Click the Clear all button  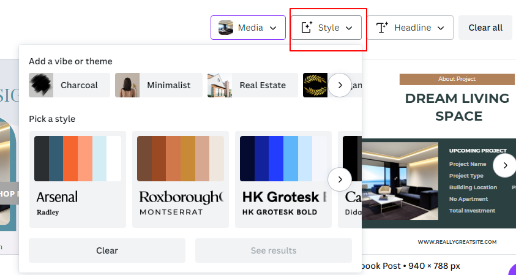(485, 28)
